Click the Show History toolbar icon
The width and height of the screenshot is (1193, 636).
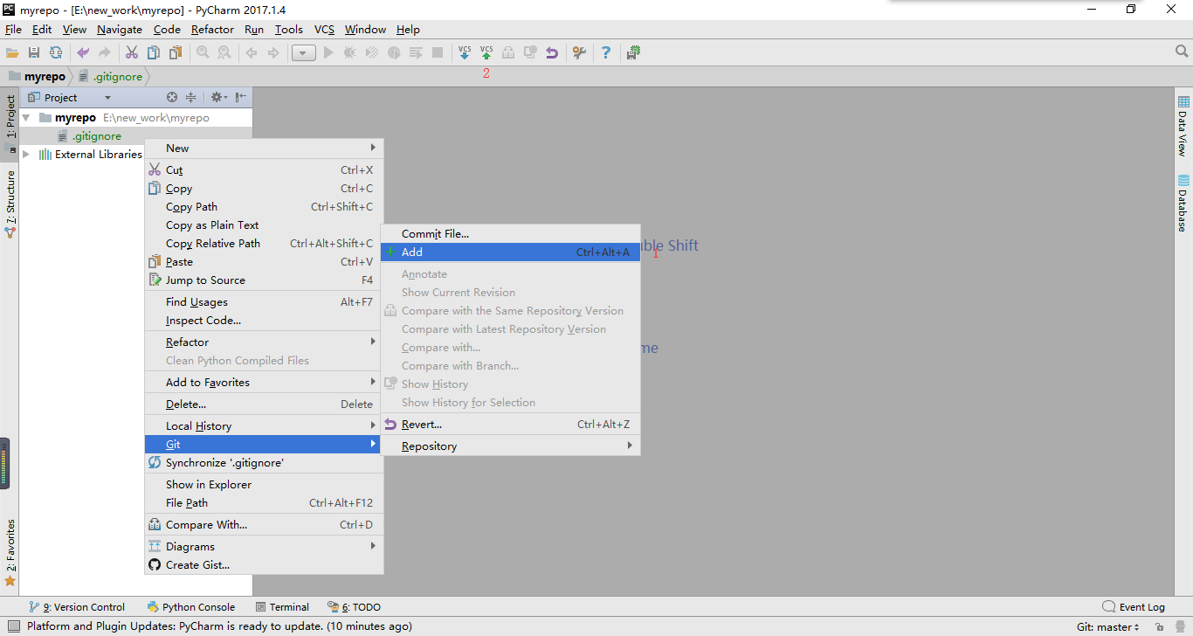pos(530,53)
